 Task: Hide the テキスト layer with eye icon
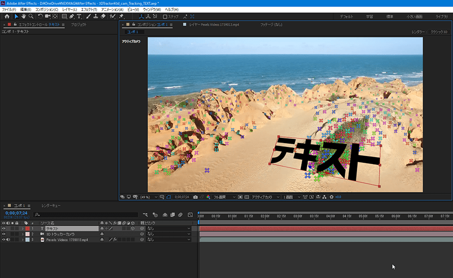[x=4, y=229]
